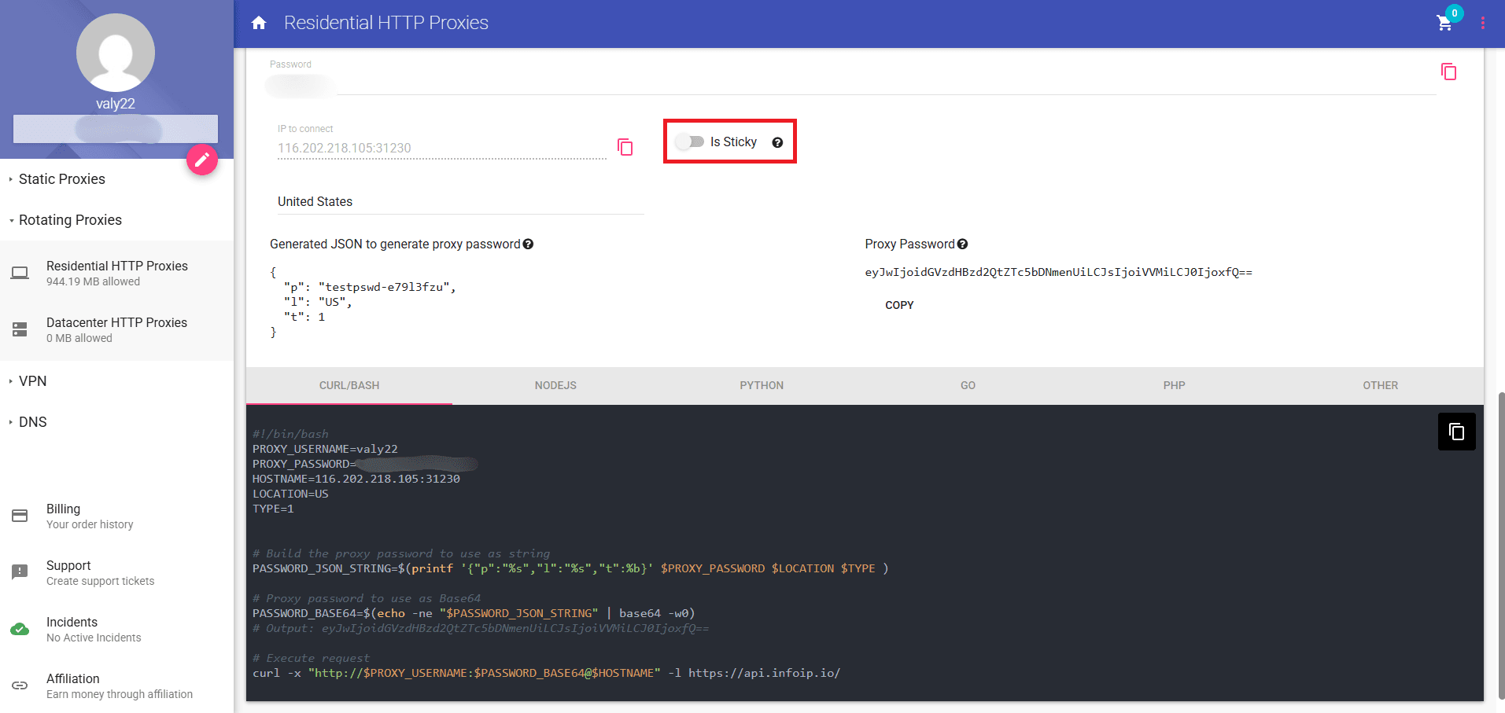This screenshot has height=713, width=1505.
Task: Show help for Proxy Password
Action: tap(963, 244)
